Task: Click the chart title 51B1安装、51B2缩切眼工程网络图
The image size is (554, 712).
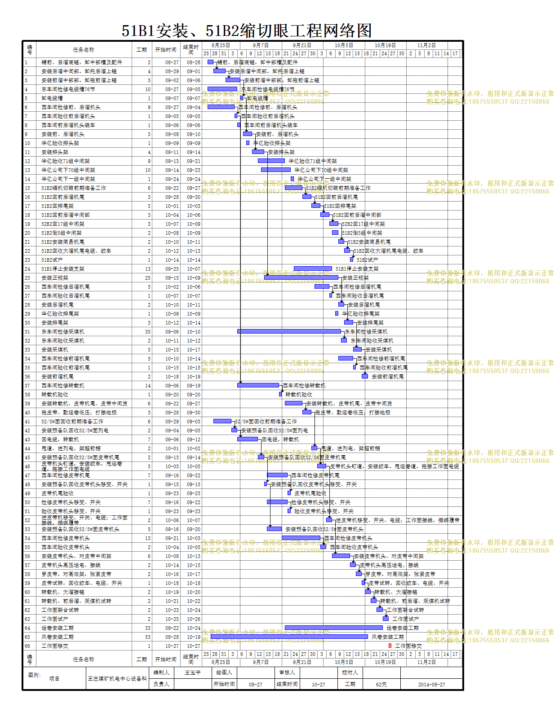Action: tap(247, 31)
